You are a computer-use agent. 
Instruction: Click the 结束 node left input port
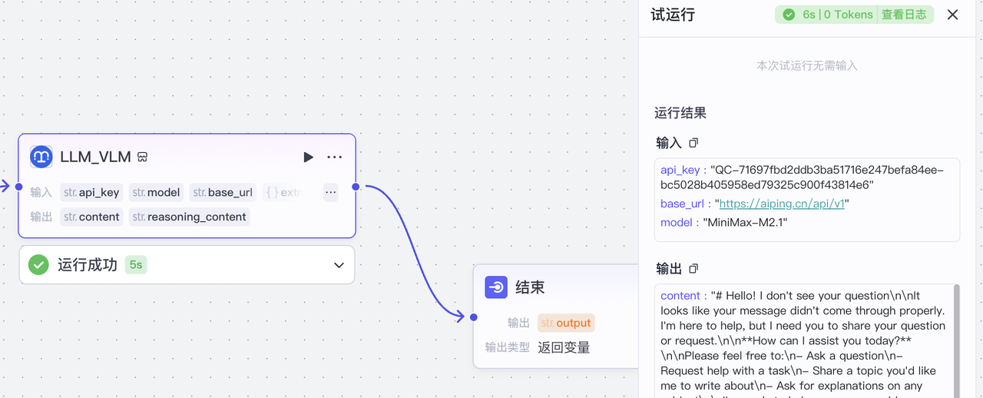click(473, 317)
